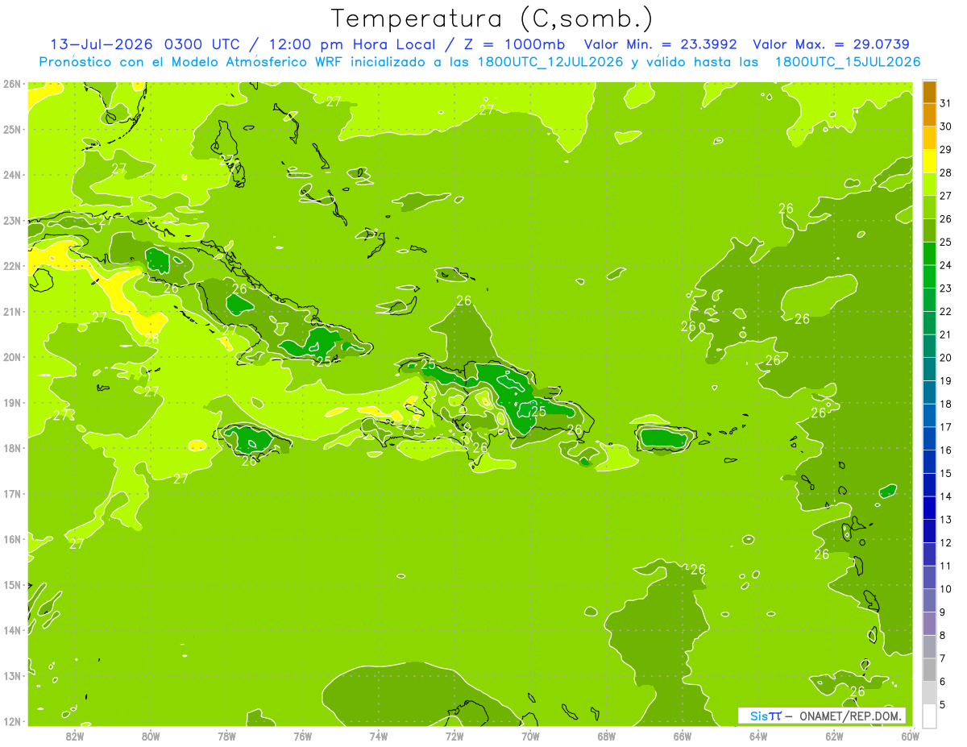Click the 60W longitude axis label
Viewport: 967px width, 747px height.
point(909,736)
